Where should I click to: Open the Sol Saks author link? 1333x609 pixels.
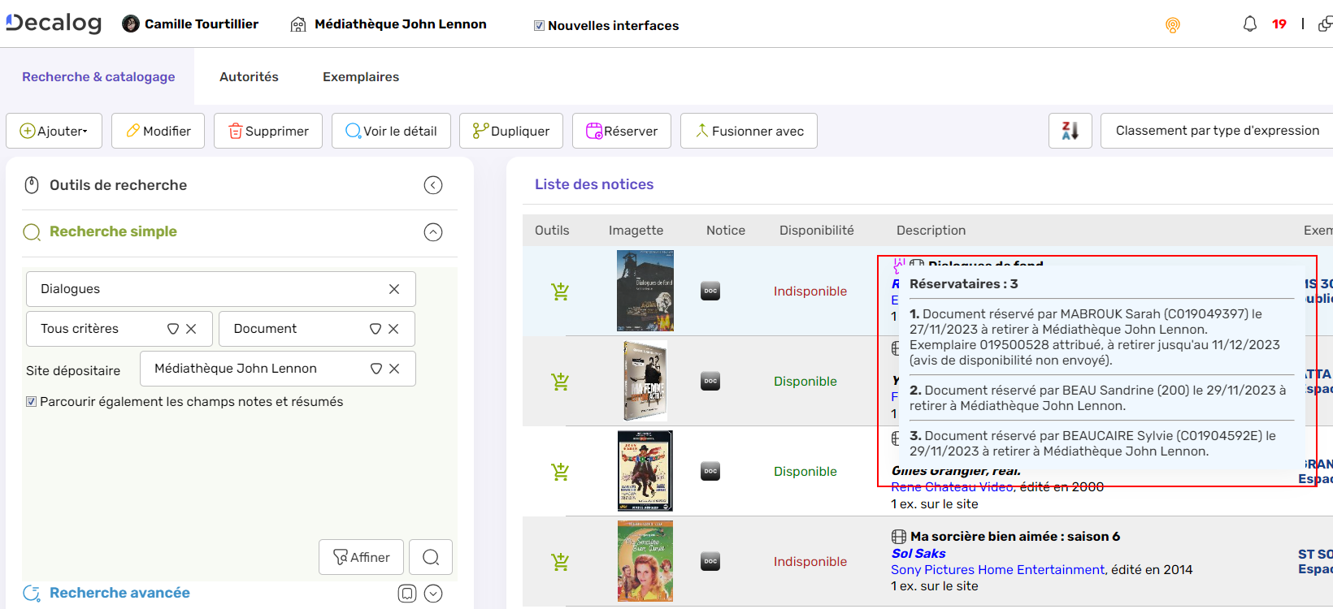coord(918,554)
